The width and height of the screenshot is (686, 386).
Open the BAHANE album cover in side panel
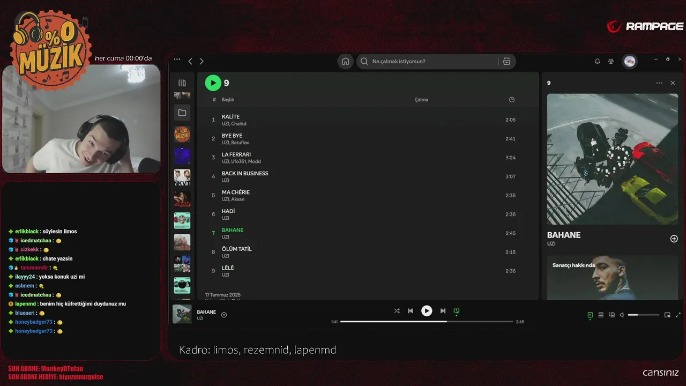click(x=613, y=159)
